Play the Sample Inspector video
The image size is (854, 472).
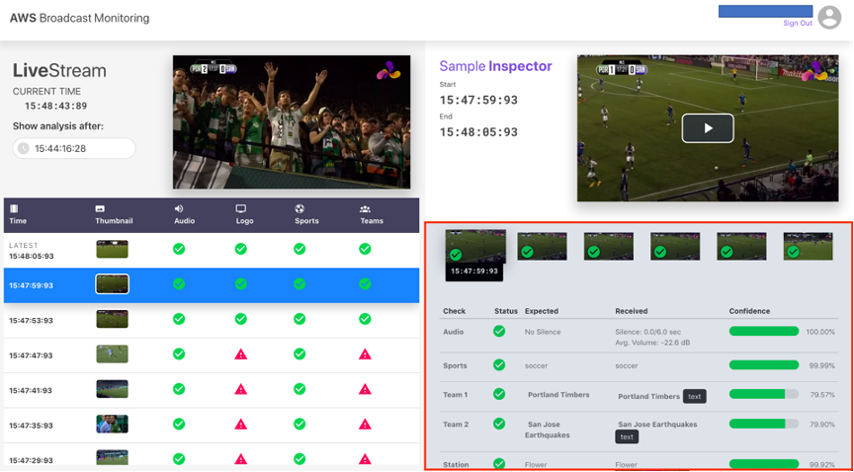pyautogui.click(x=708, y=128)
